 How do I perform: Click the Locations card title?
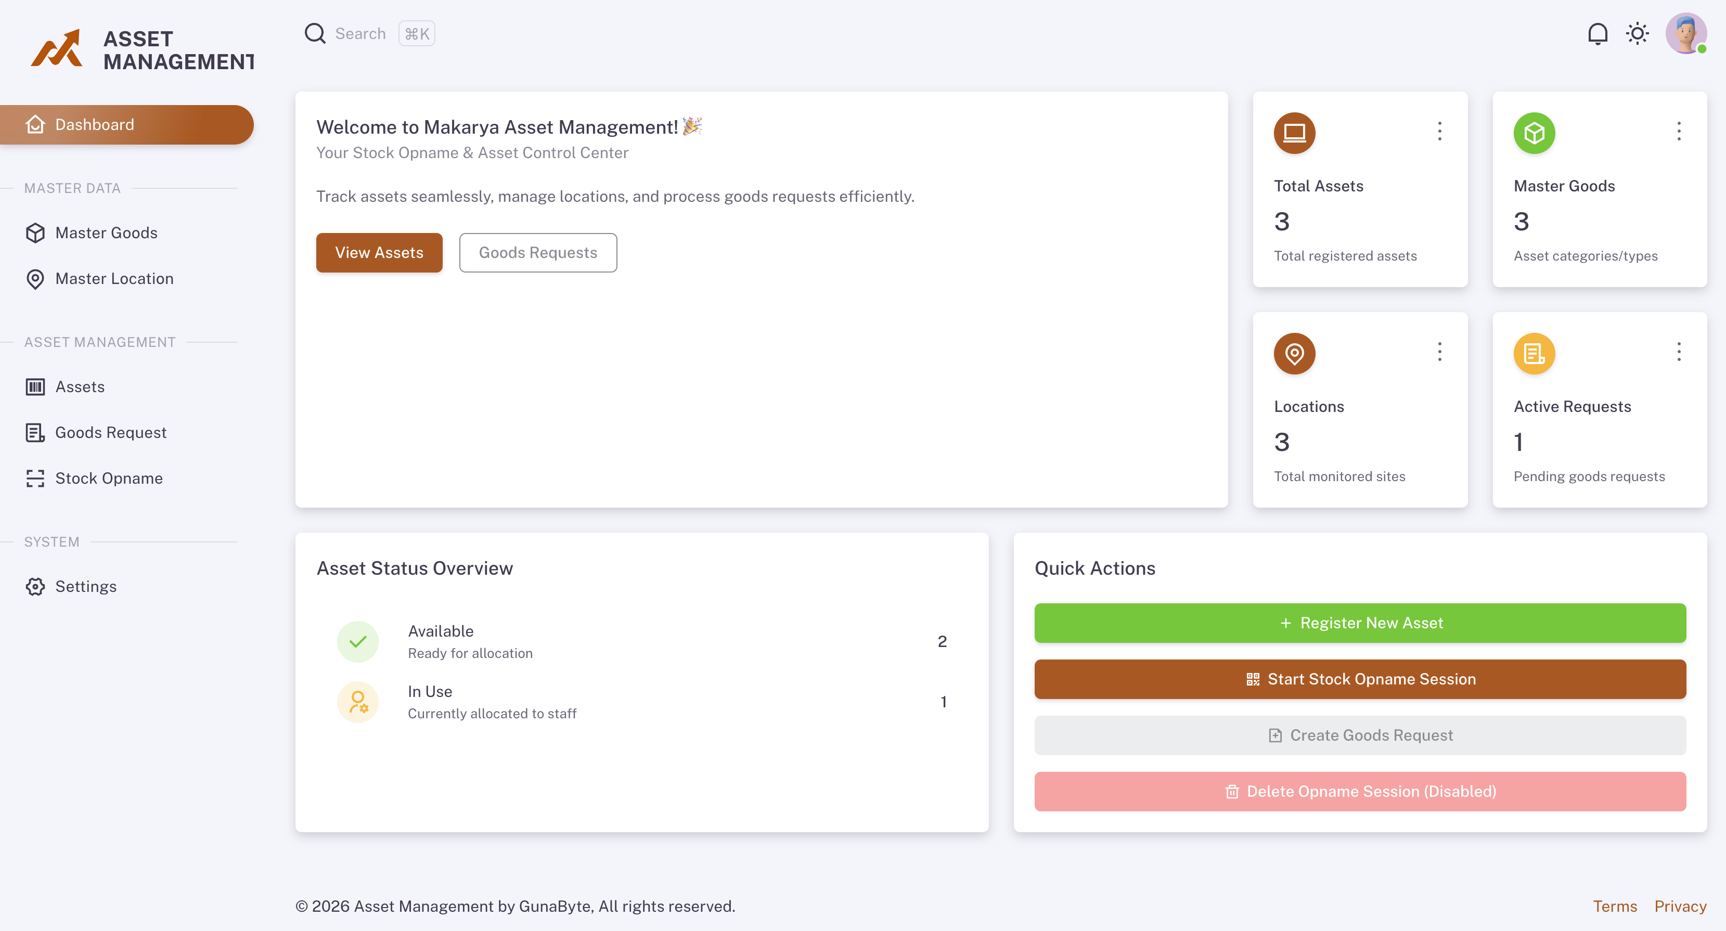(x=1309, y=407)
